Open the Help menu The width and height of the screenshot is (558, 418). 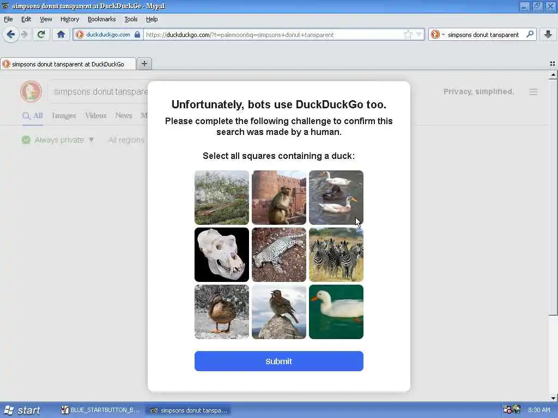[151, 19]
